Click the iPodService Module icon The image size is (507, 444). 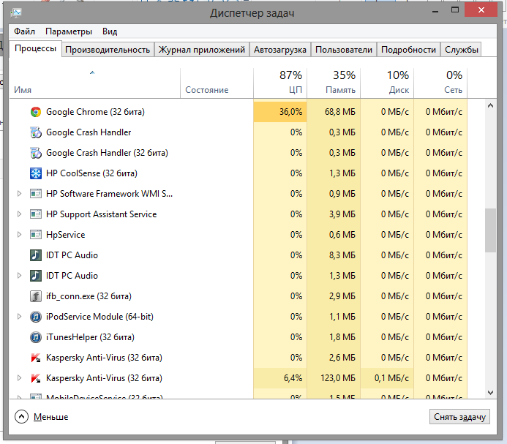click(36, 317)
